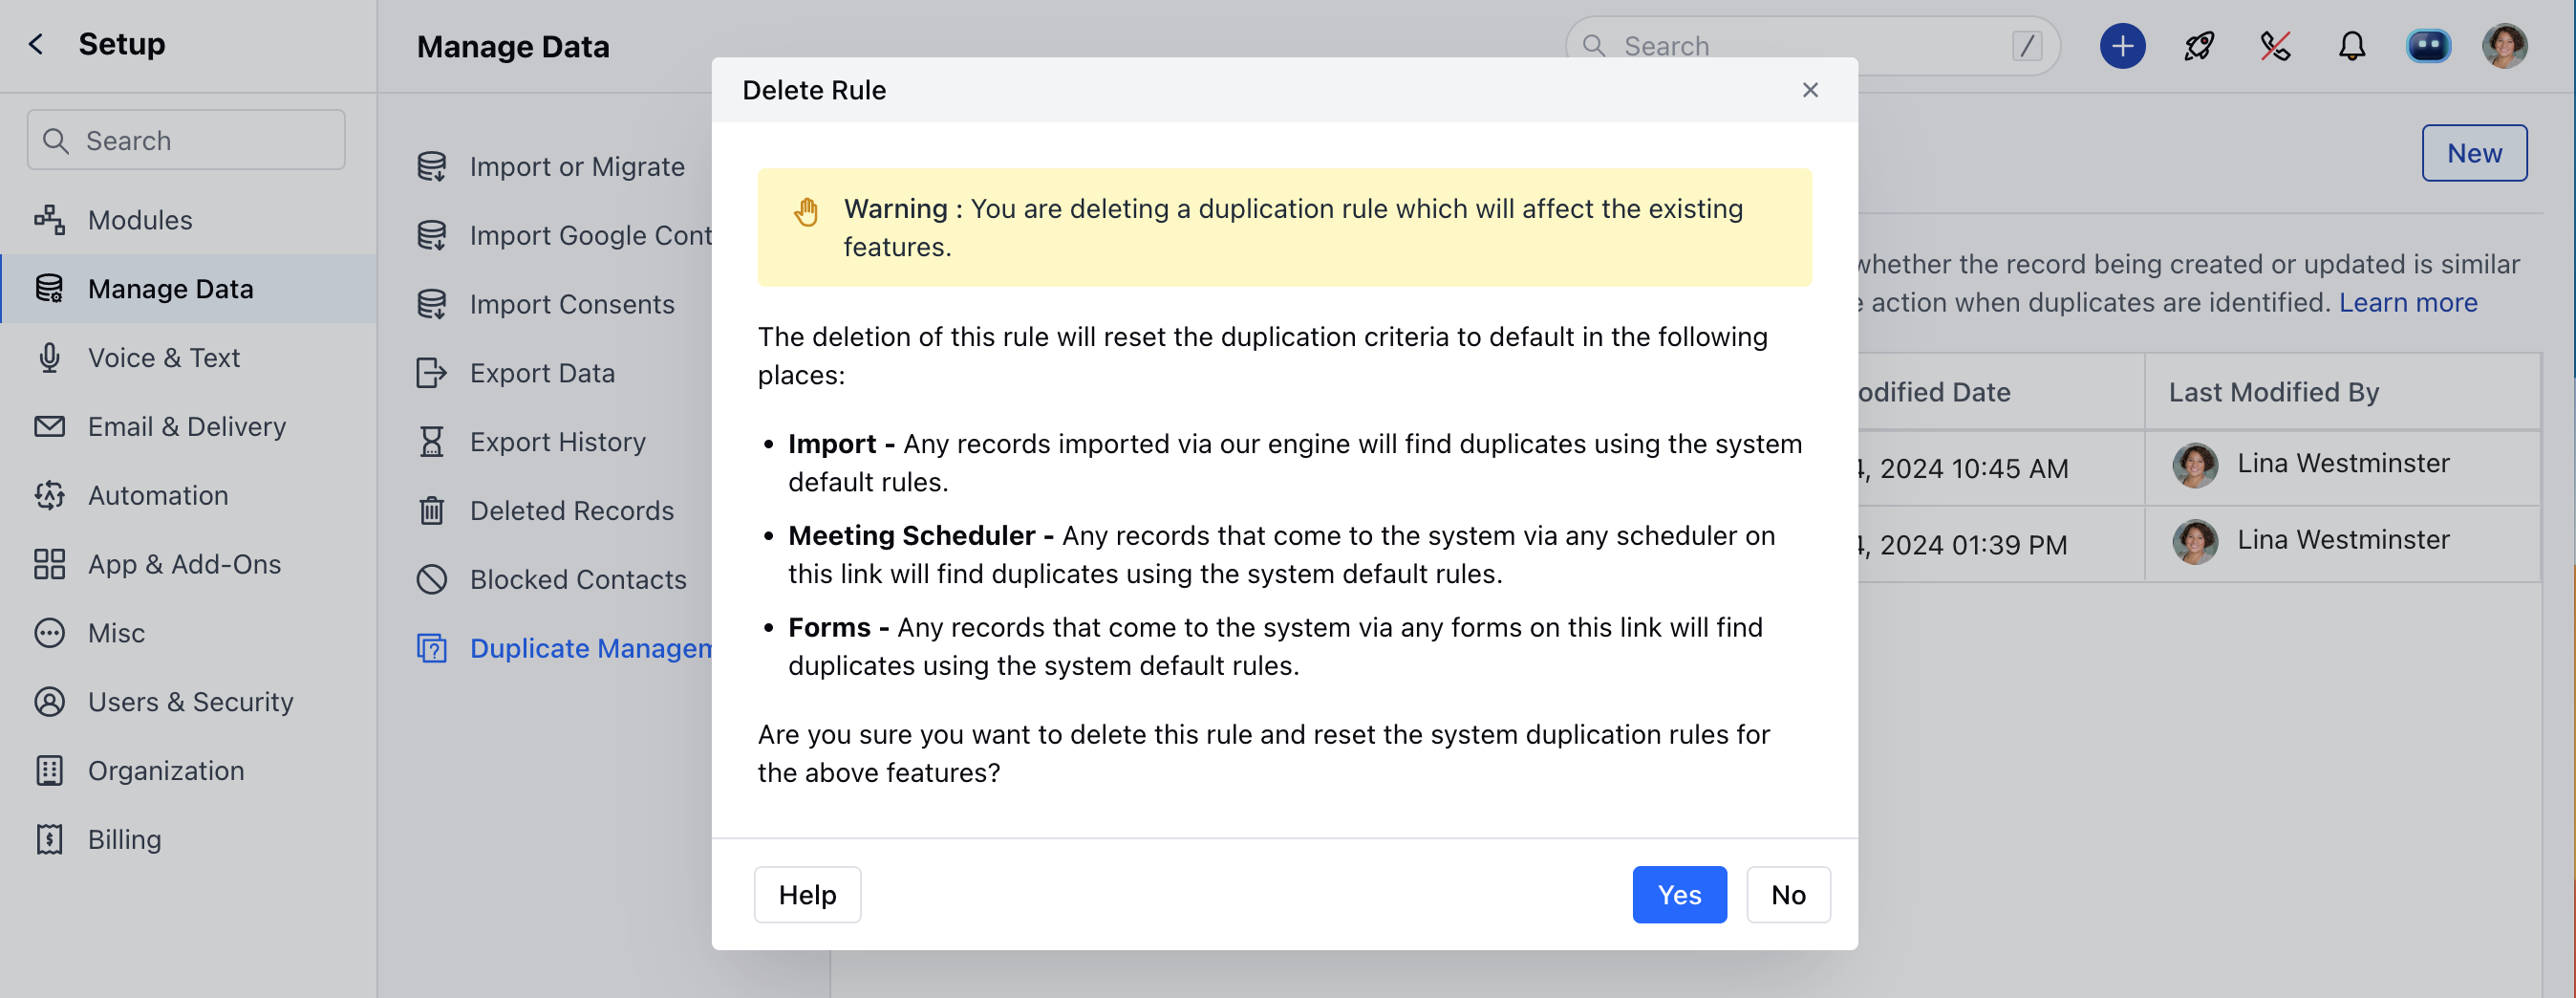Click the Modules sidebar icon
The image size is (2576, 998).
pyautogui.click(x=49, y=220)
